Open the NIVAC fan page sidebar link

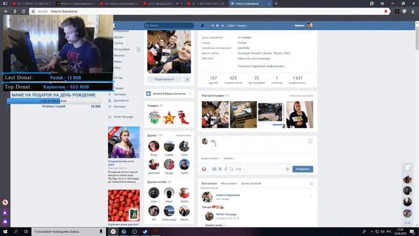[120, 117]
